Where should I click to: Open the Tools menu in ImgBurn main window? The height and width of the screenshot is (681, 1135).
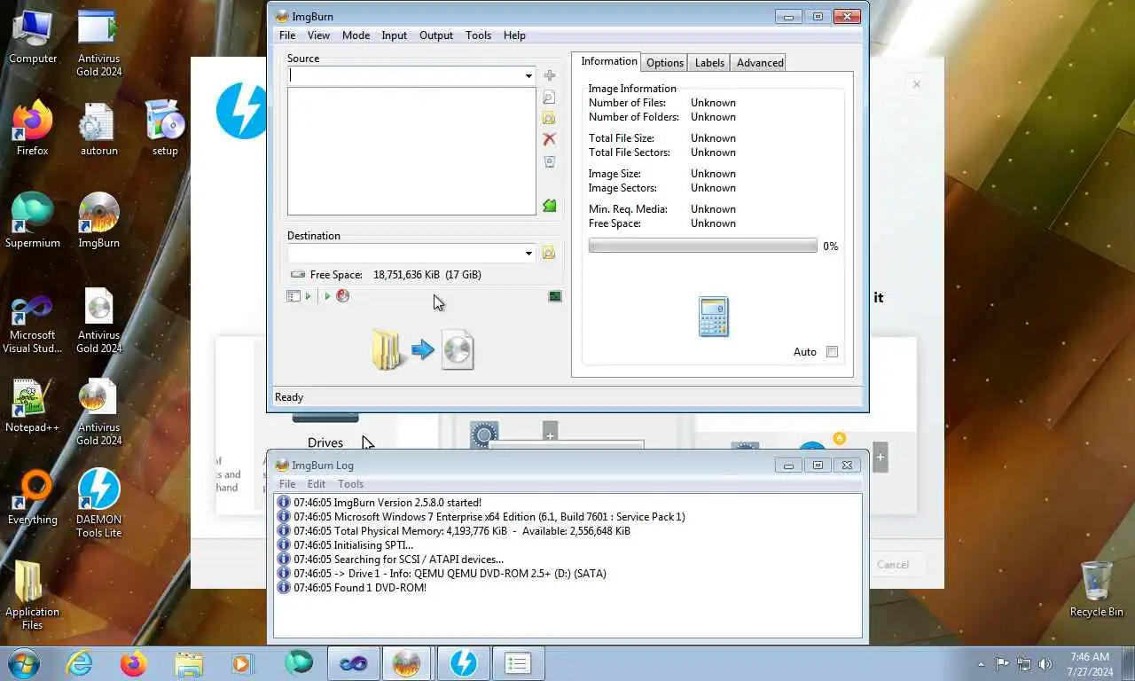pyautogui.click(x=478, y=35)
